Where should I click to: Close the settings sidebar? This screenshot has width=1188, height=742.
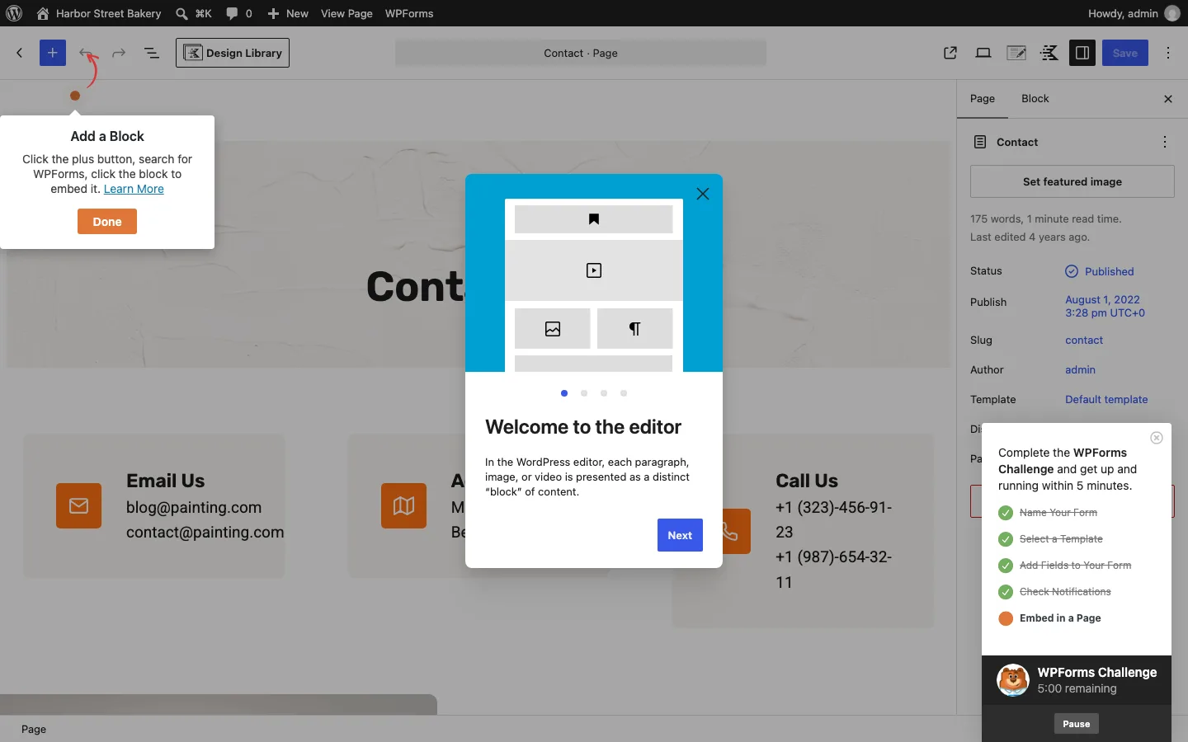click(1168, 99)
